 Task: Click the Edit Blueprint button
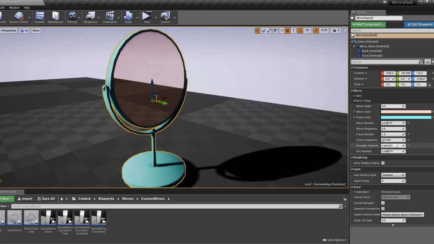[419, 24]
